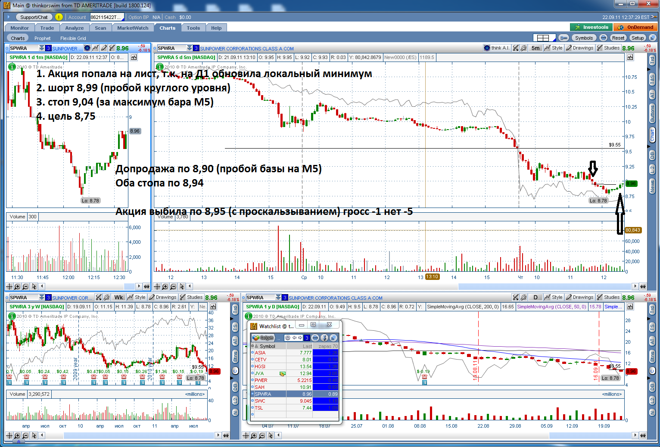Viewport: 660px width, 447px height.
Task: Click the Support/Chat button
Action: (34, 17)
